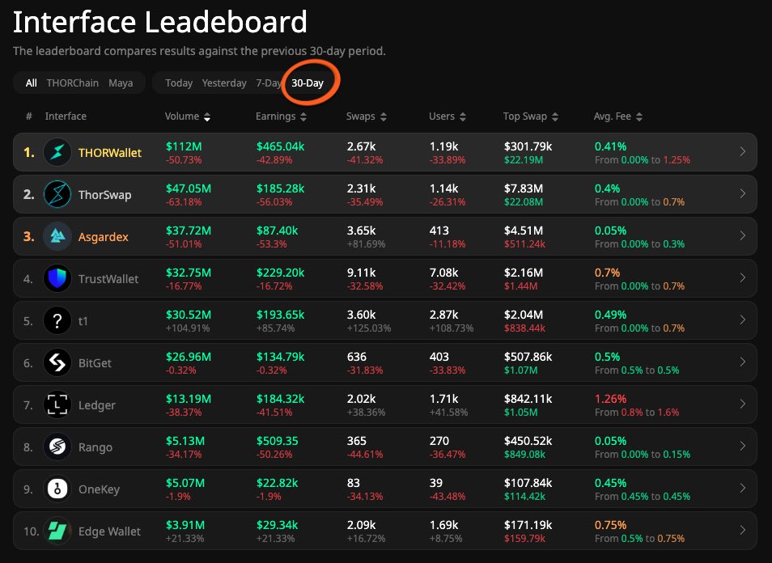Open Edge Wallet interface name
Image resolution: width=772 pixels, height=563 pixels.
click(109, 531)
